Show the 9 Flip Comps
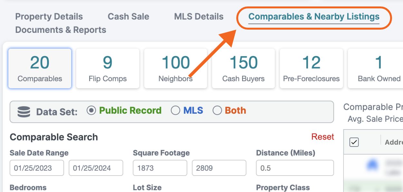The height and width of the screenshot is (192, 403). pos(107,68)
